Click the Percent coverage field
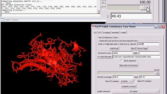This screenshot has height=94, width=167. (x=123, y=77)
